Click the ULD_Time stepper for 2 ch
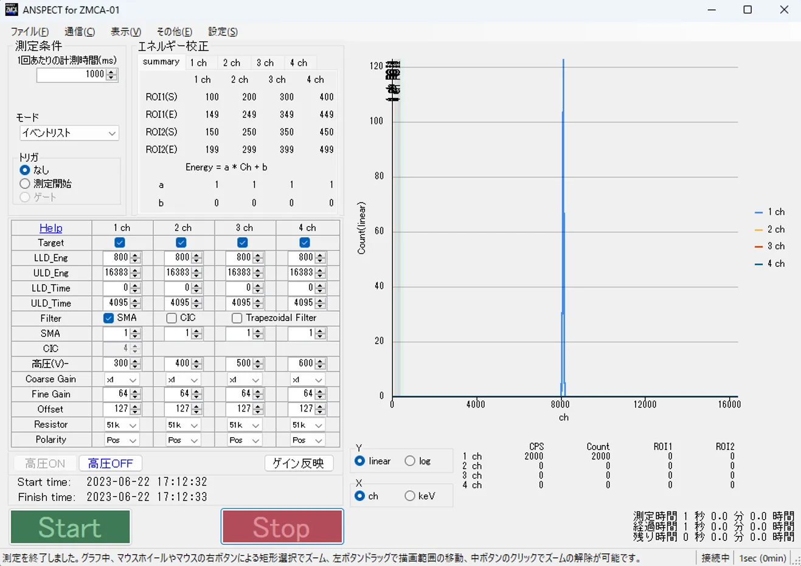801x566 pixels. [196, 303]
